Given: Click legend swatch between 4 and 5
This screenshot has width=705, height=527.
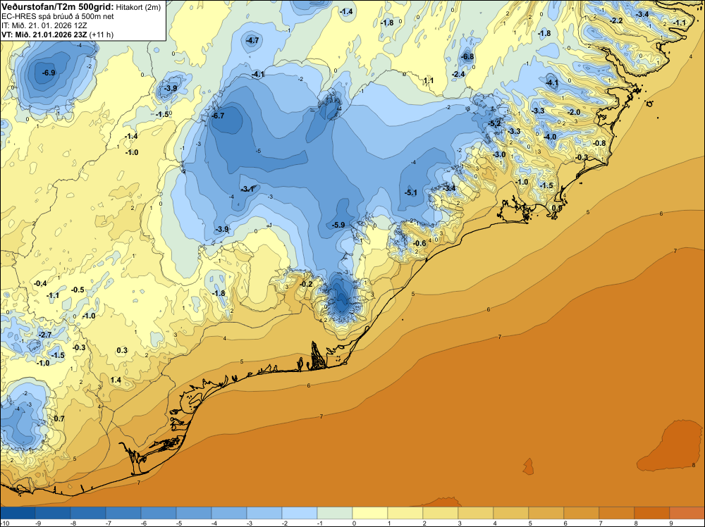Looking at the screenshot, I should 510,513.
